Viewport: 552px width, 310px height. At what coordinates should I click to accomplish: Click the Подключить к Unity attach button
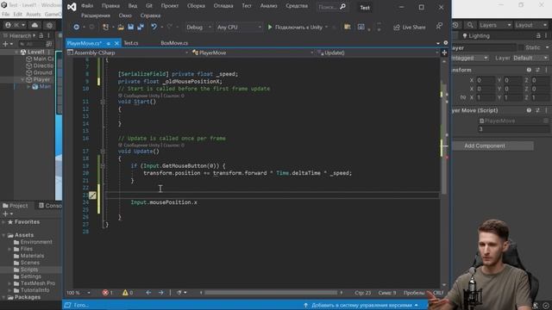click(x=298, y=27)
